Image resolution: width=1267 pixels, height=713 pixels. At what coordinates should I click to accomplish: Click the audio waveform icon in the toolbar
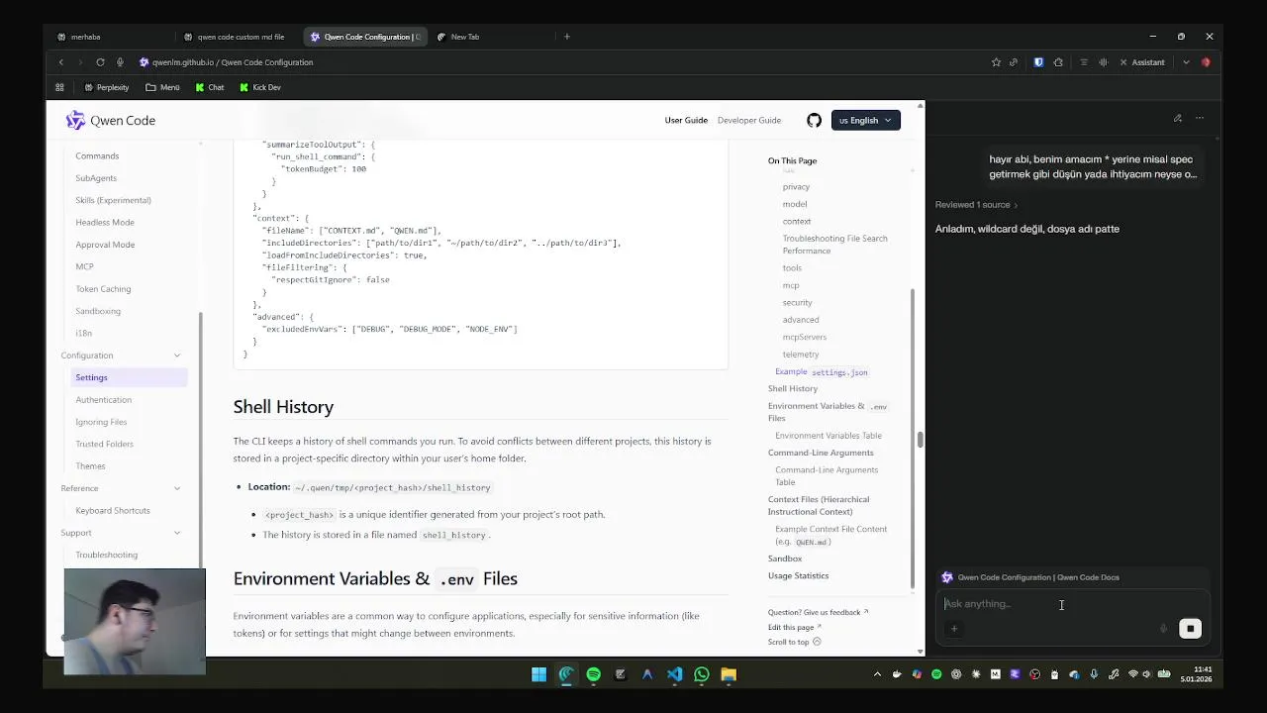[1103, 62]
